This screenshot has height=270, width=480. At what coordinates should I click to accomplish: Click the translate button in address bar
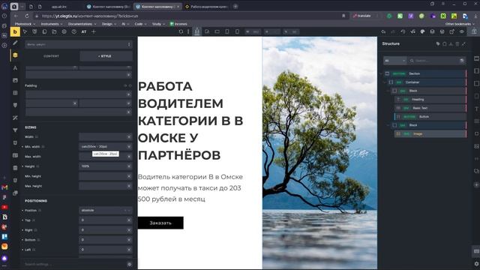click(362, 16)
